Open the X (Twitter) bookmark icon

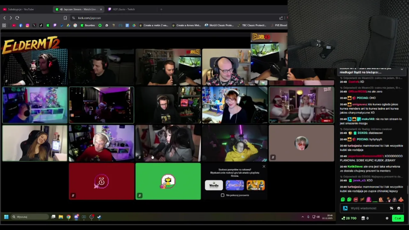click(x=34, y=25)
